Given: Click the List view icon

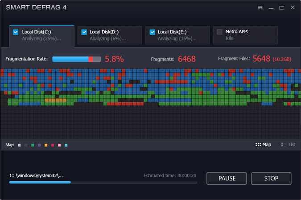Looking at the screenshot, I should pyautogui.click(x=284, y=144).
